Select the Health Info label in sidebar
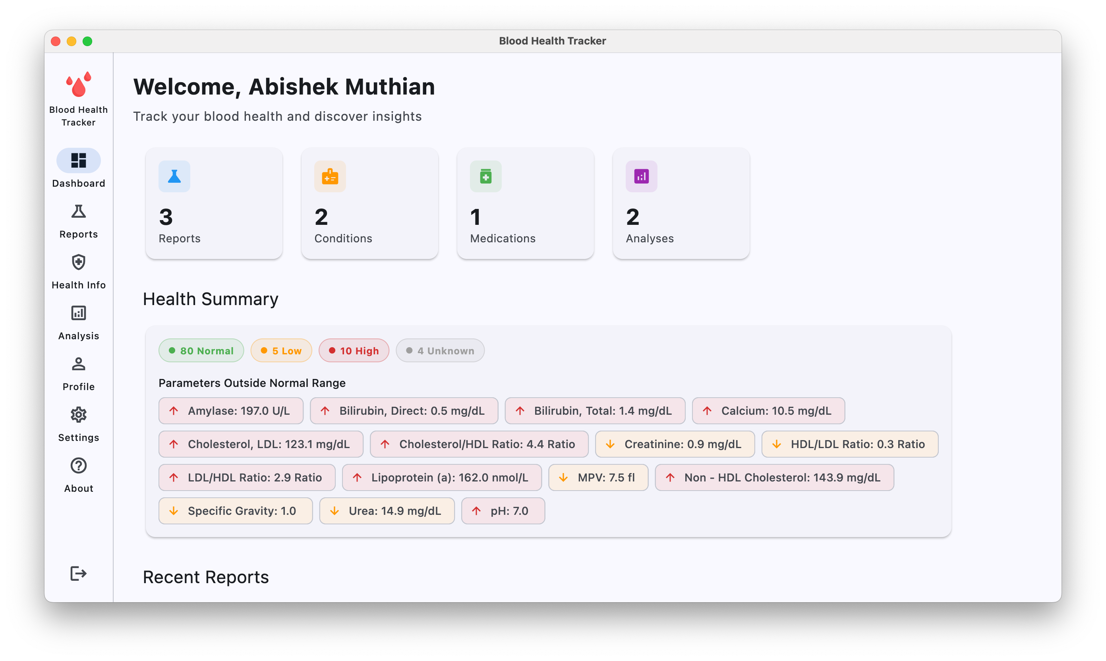The height and width of the screenshot is (661, 1106). [x=78, y=285]
